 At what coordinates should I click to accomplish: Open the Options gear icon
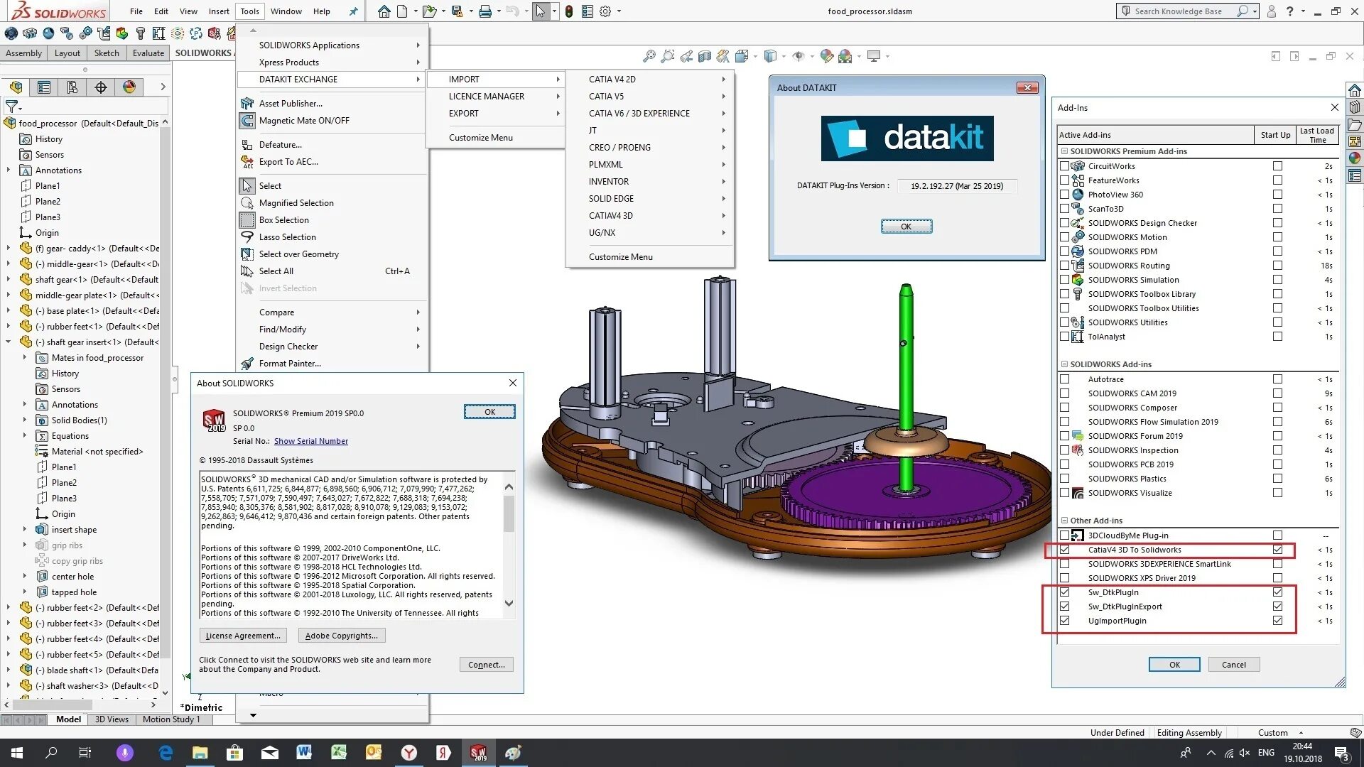pos(605,11)
